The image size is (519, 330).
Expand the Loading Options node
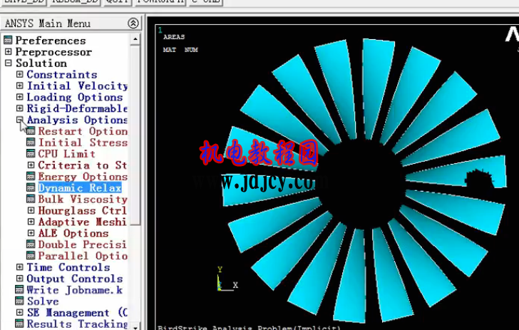[x=19, y=97]
